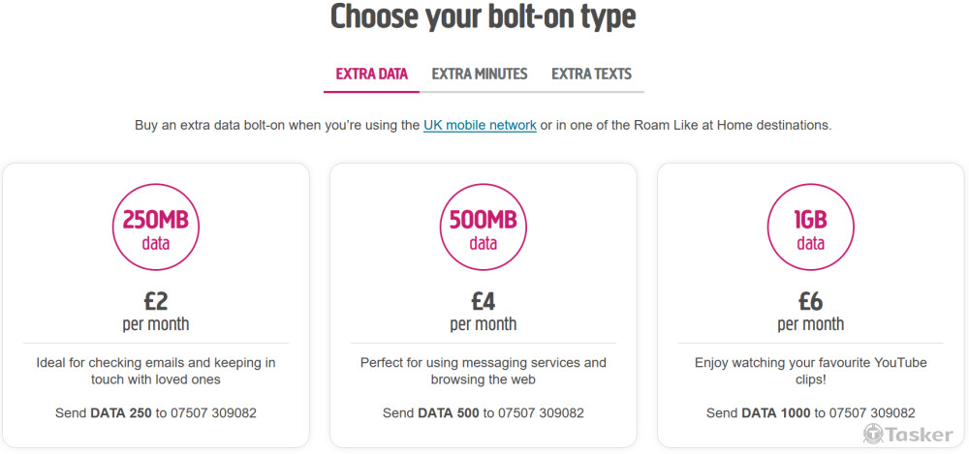Click the £6 per month price
Screen dimensions: 969x454
pos(811,310)
